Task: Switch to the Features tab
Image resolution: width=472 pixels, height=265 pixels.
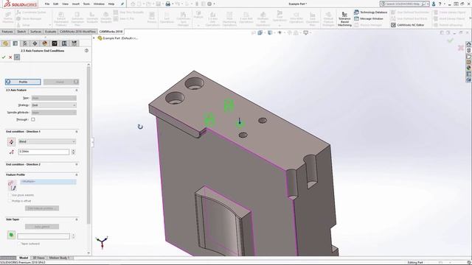Action: [7, 32]
